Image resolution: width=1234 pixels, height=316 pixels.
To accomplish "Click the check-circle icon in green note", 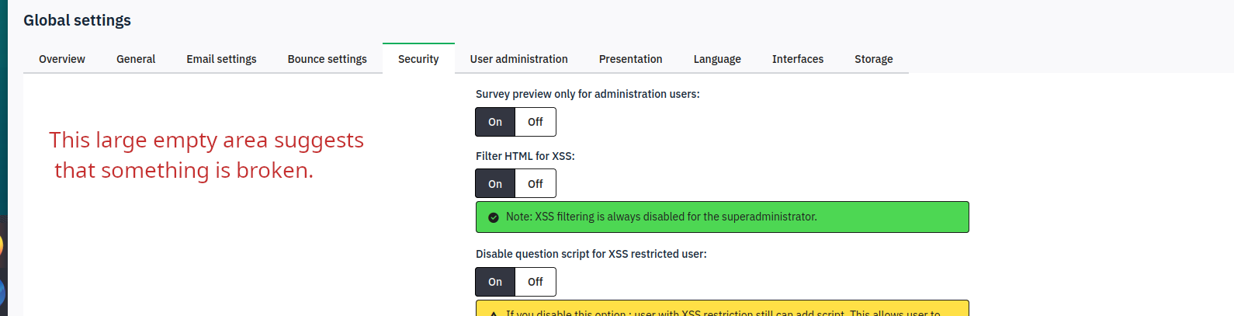I will point(493,217).
